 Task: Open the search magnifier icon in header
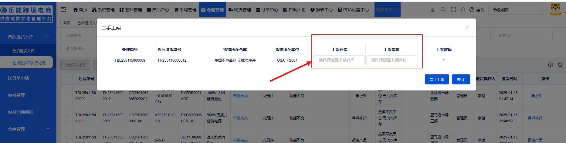(x=443, y=10)
